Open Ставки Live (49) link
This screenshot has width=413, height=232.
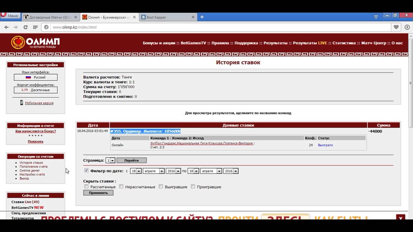click(x=25, y=202)
